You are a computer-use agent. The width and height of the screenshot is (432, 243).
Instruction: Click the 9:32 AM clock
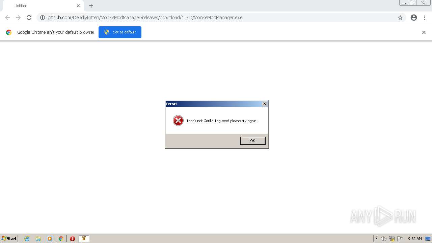pos(415,239)
